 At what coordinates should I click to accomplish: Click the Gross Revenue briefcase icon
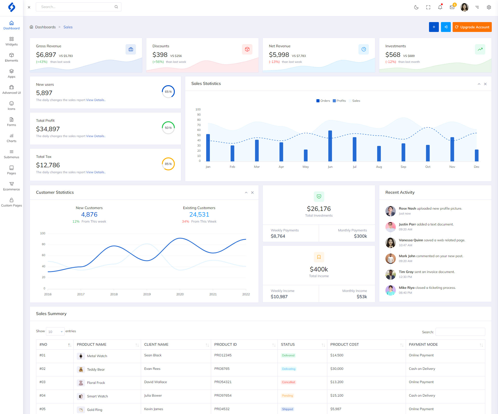[131, 49]
